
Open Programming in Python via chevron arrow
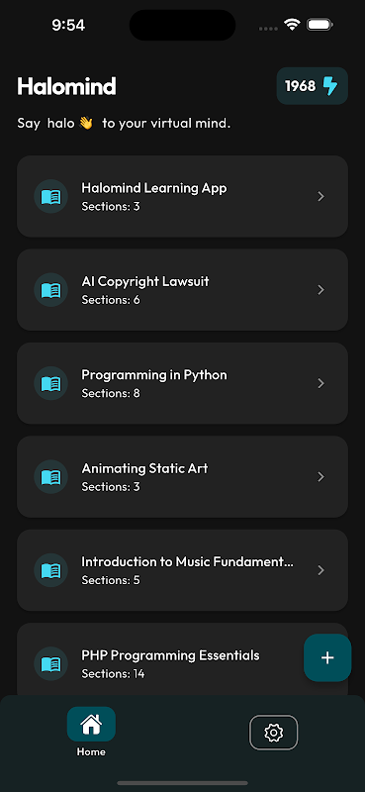click(x=321, y=383)
